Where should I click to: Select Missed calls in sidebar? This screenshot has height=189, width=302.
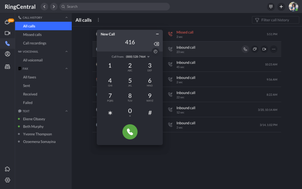[x=32, y=35]
